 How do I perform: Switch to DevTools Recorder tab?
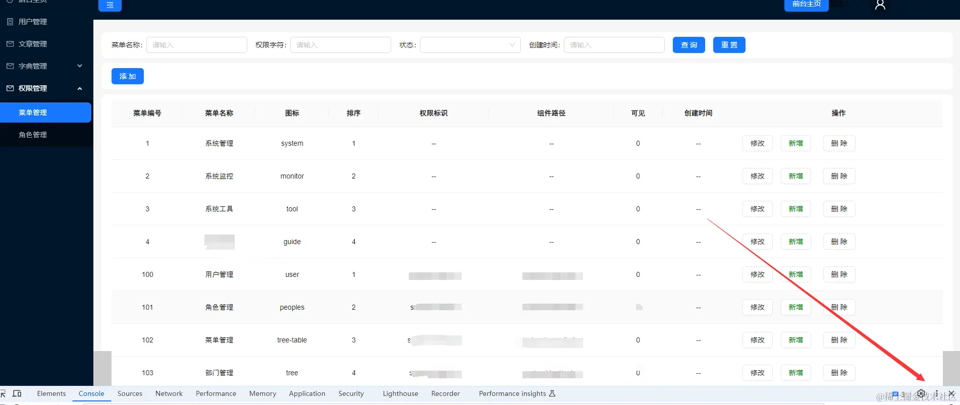445,393
